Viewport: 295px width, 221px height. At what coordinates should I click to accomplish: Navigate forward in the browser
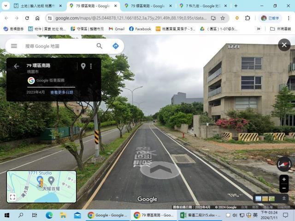pos(17,18)
